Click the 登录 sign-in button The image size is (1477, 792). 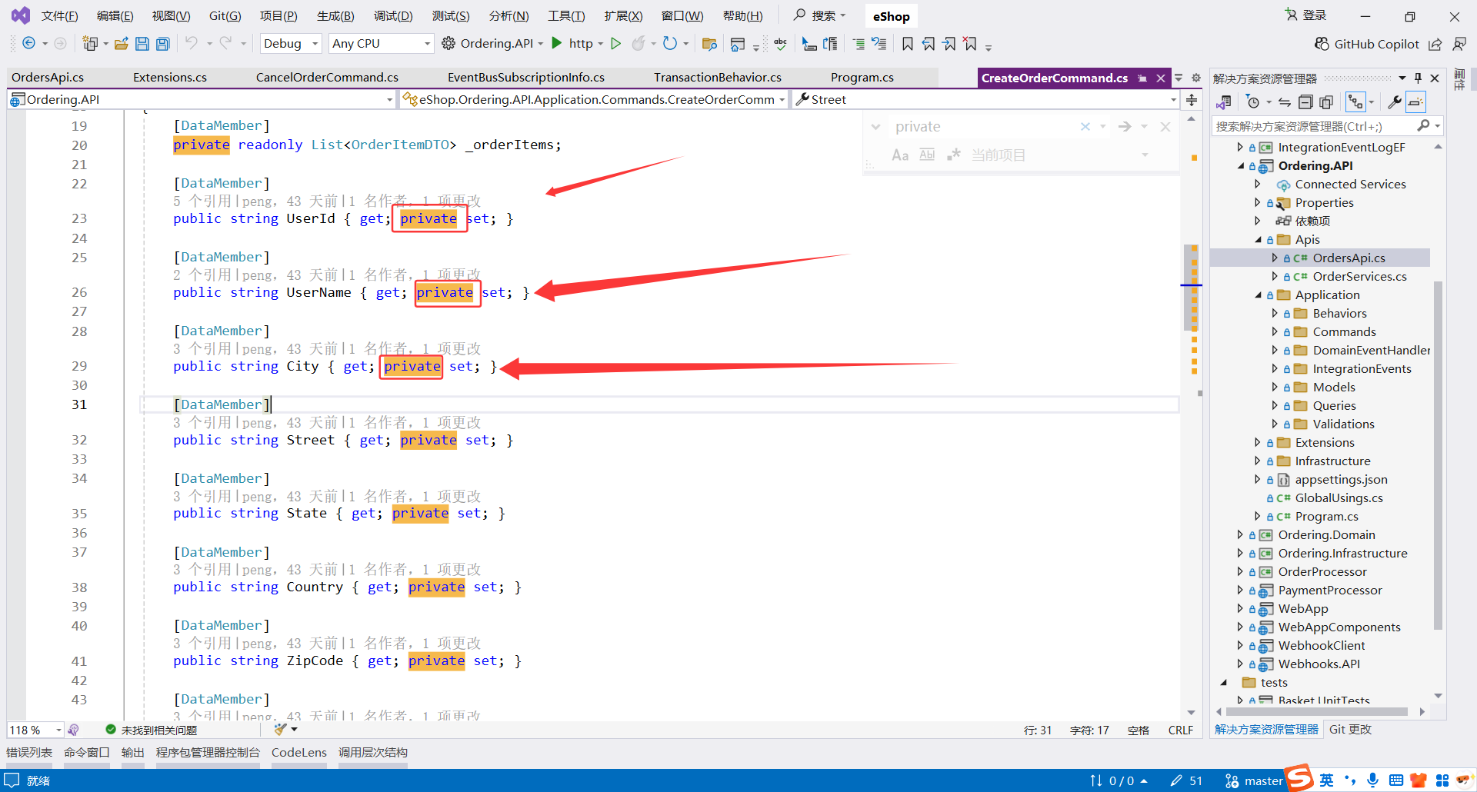(x=1306, y=15)
